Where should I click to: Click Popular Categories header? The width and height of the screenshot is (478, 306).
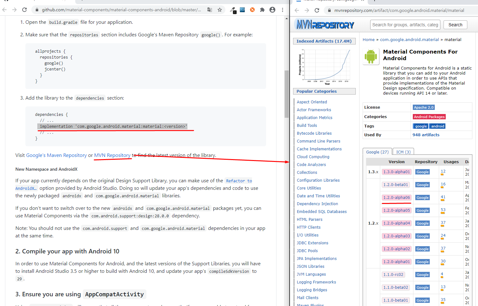pyautogui.click(x=324, y=91)
